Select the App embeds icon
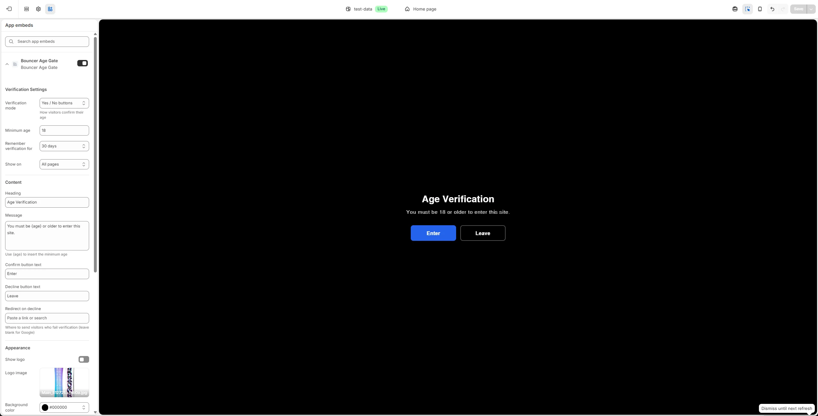The image size is (818, 416). (x=50, y=9)
